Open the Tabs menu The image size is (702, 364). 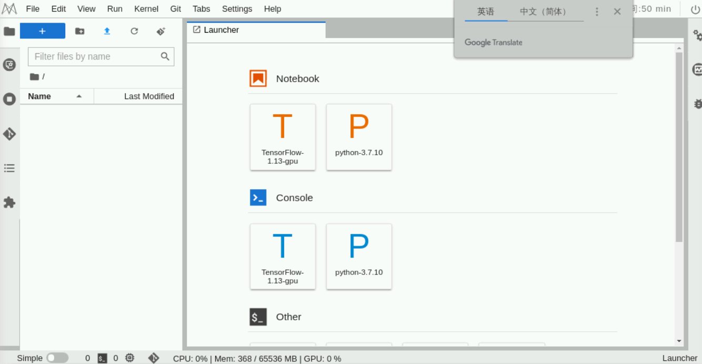pyautogui.click(x=201, y=9)
